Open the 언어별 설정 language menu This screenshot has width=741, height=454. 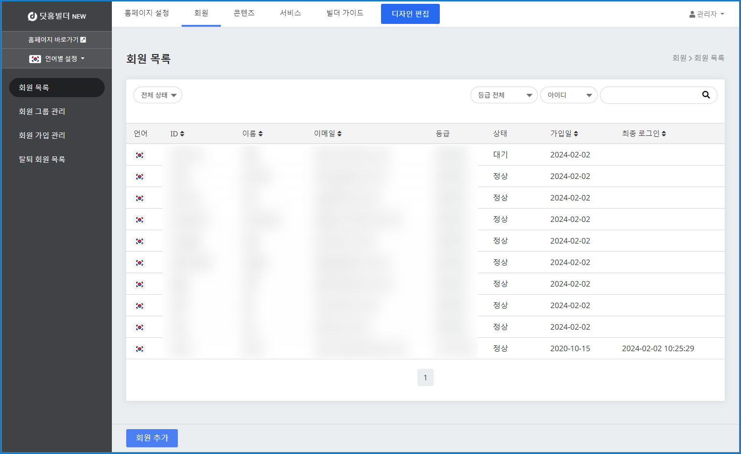pos(57,59)
